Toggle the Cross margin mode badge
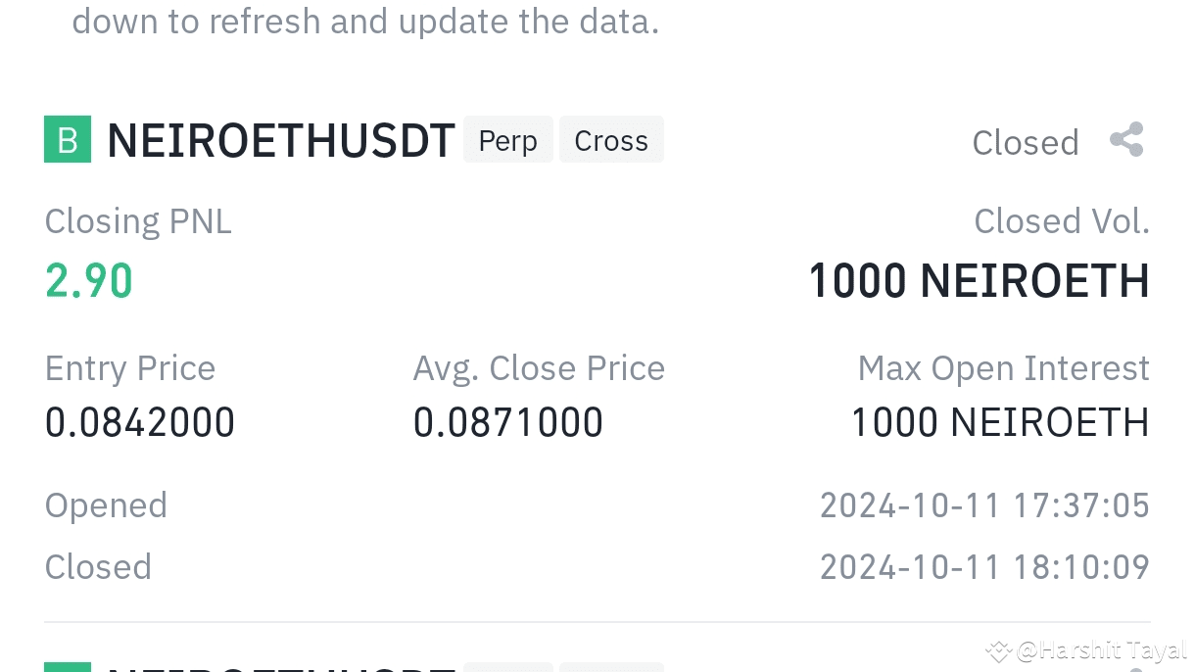The width and height of the screenshot is (1195, 672). point(611,139)
